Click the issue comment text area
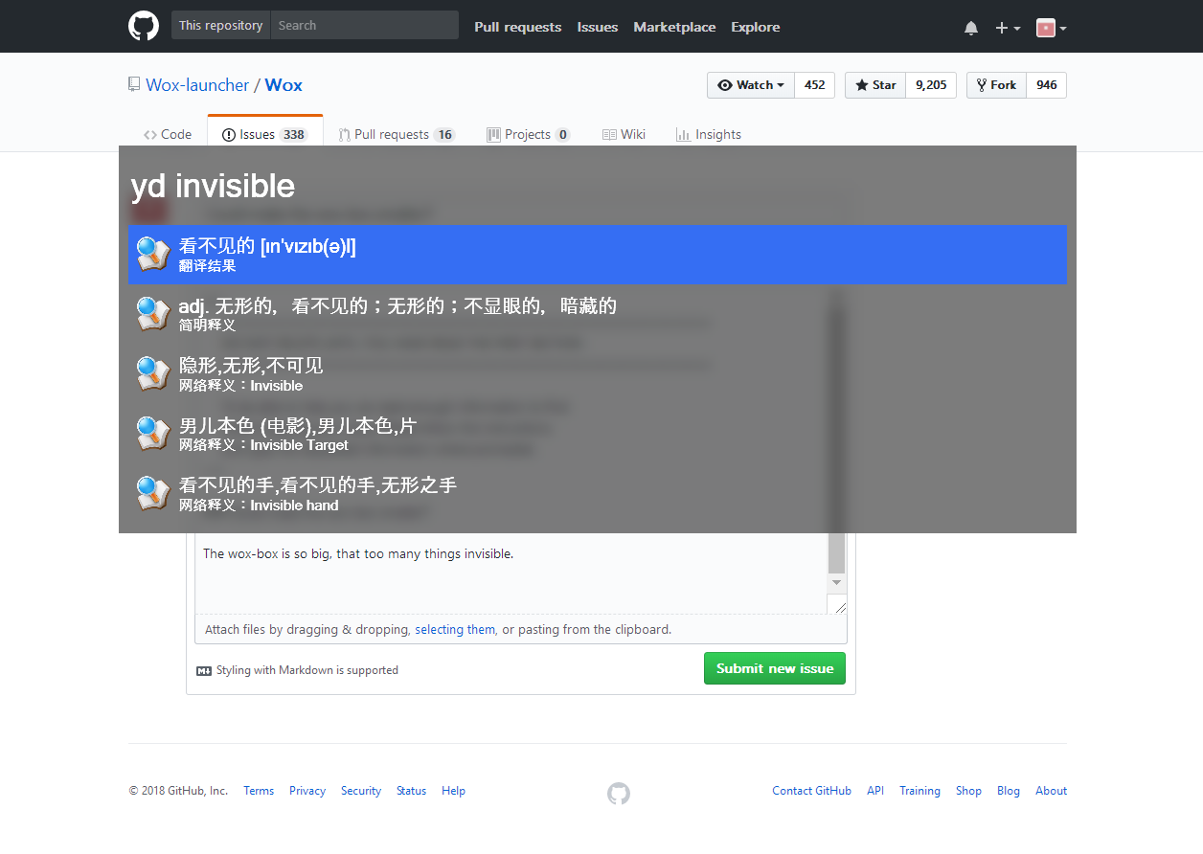1203x854 pixels. point(511,573)
